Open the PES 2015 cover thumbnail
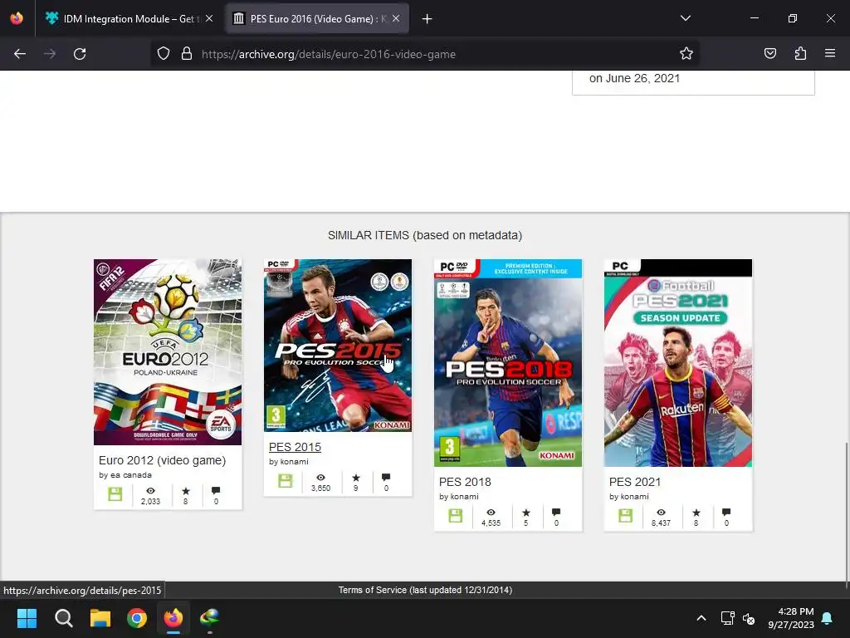Image resolution: width=850 pixels, height=638 pixels. pos(338,346)
